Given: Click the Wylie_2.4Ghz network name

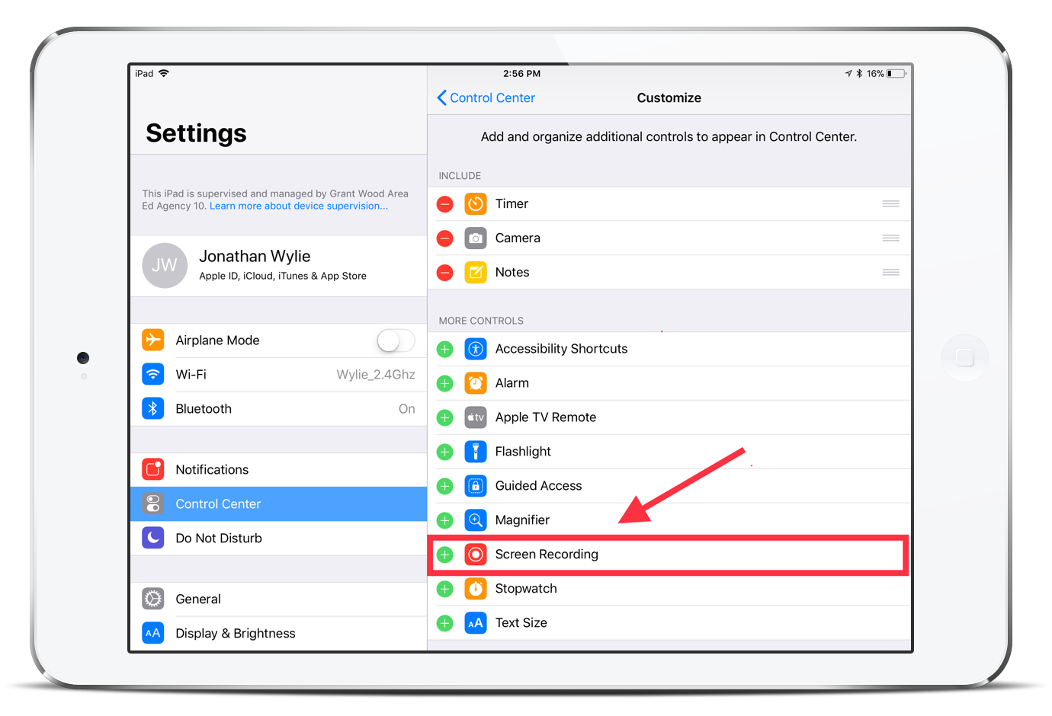Looking at the screenshot, I should coord(376,375).
